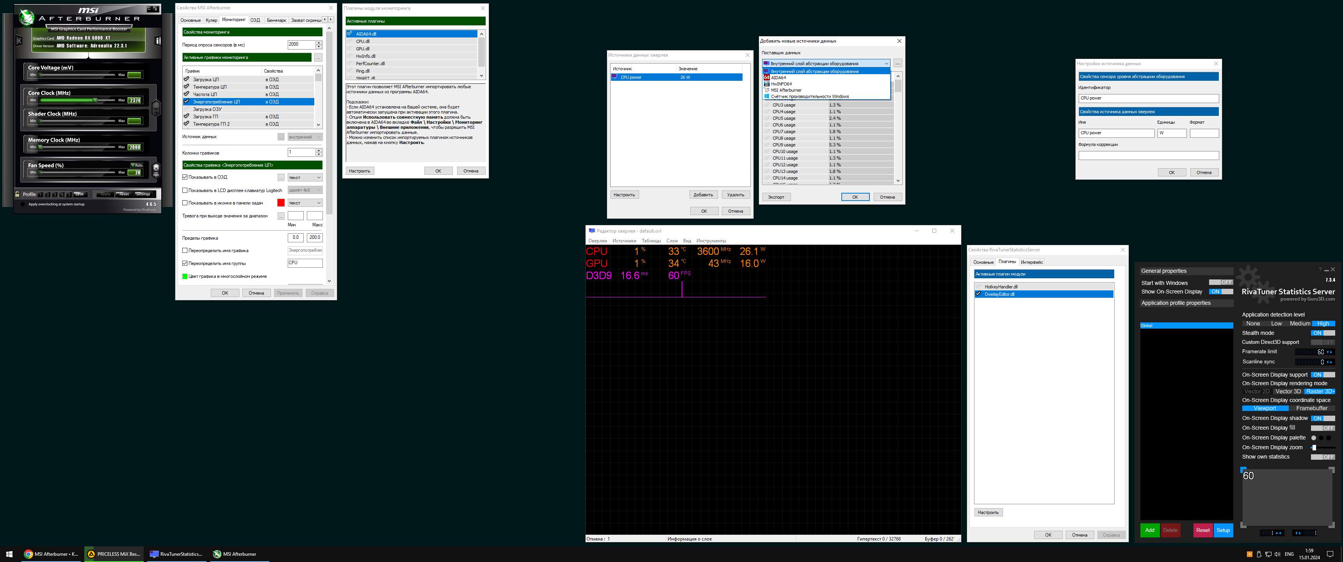Click the Kombustor 'K' side button
1343x562 pixels.
(x=19, y=40)
